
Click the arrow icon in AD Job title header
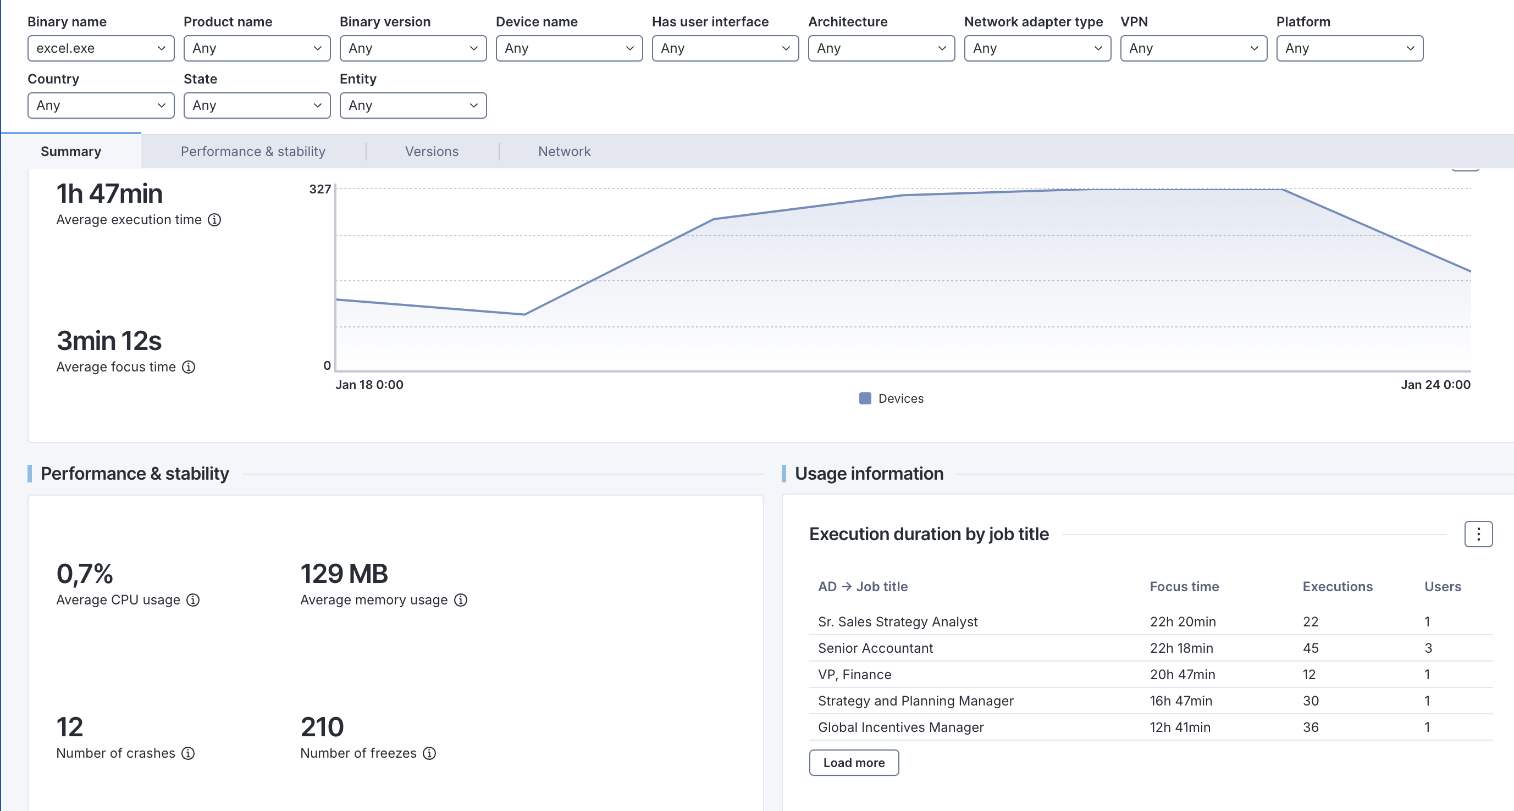click(847, 587)
